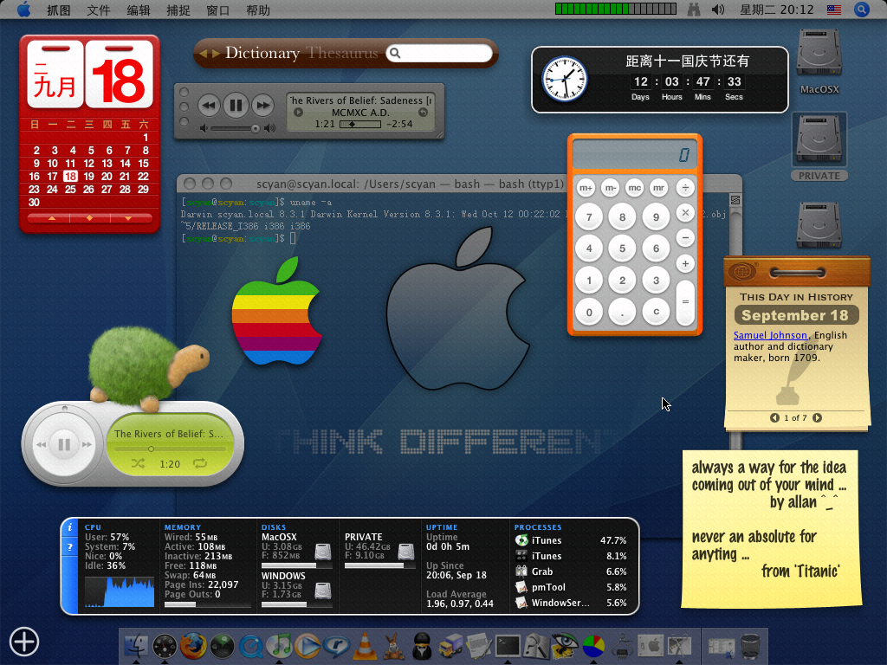Click the Spotlight magnifier in menu bar
887x665 pixels.
click(861, 10)
